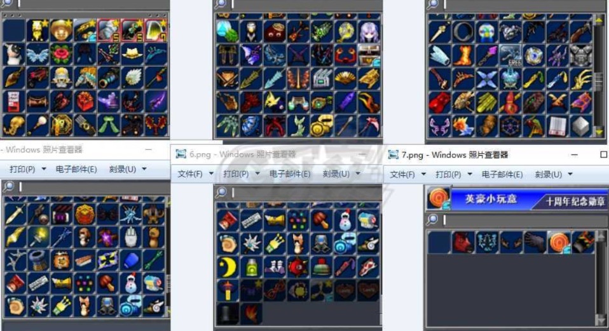This screenshot has height=331, width=609.
Task: Expand 打印(P) arrow in 7.png window
Action: pos(470,174)
